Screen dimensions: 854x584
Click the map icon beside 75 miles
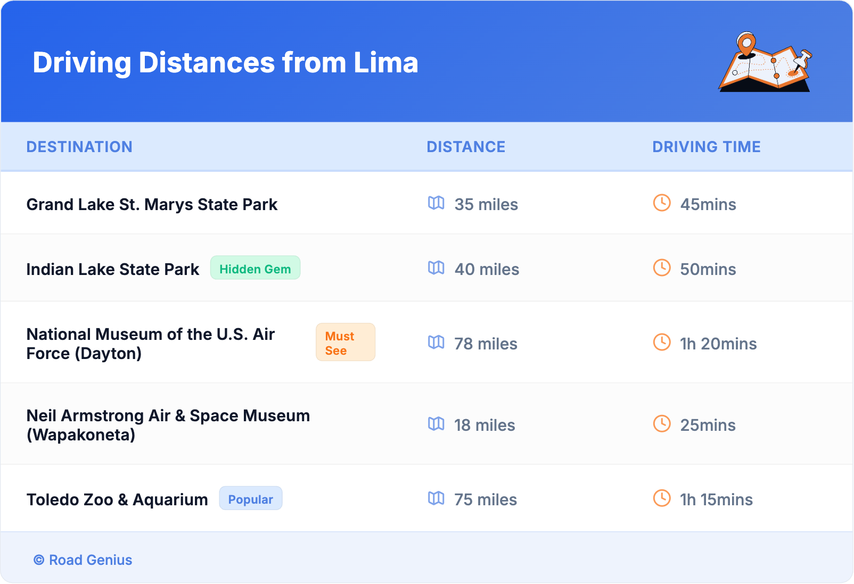[x=436, y=498]
